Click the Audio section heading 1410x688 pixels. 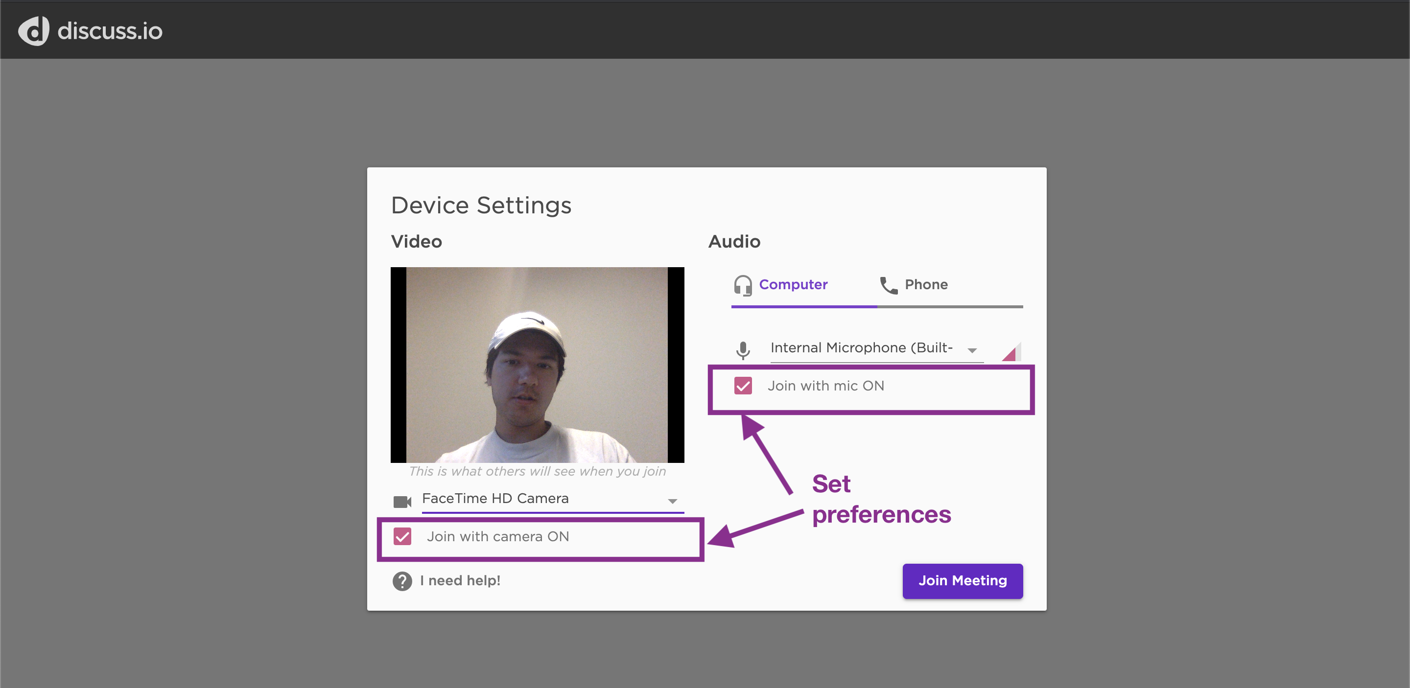(x=734, y=242)
